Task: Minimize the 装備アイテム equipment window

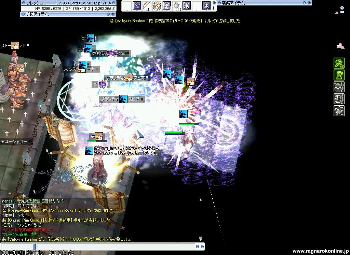Action: pyautogui.click(x=304, y=3)
